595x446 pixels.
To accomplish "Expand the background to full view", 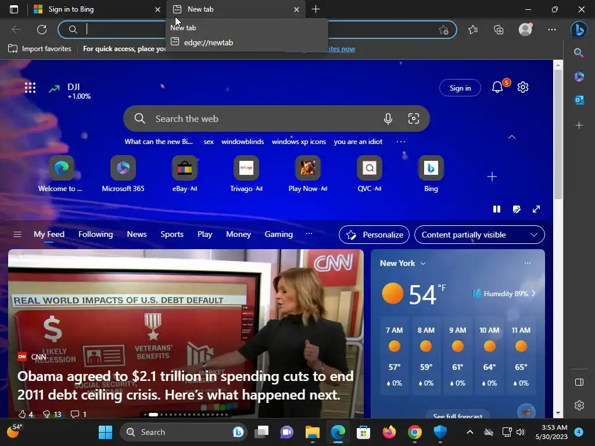I will point(536,209).
